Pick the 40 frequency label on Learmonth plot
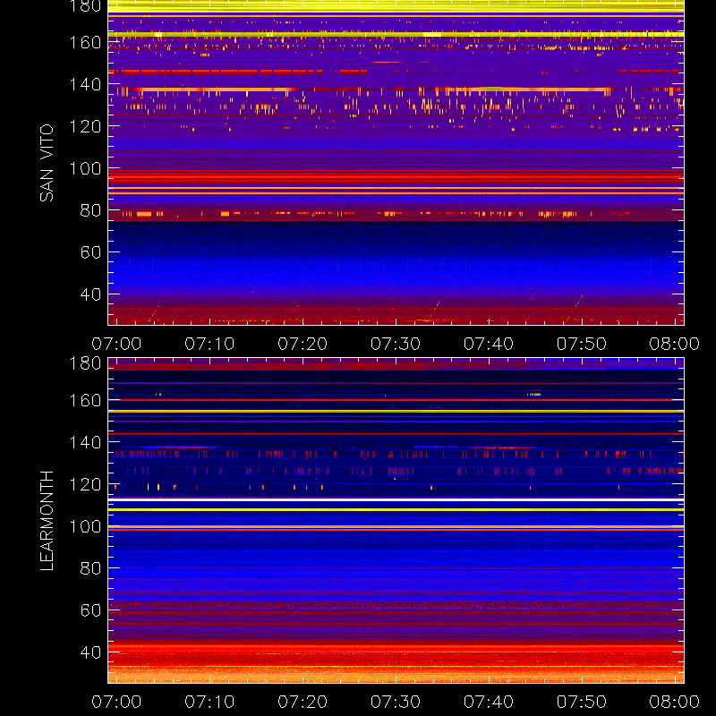 coord(90,652)
